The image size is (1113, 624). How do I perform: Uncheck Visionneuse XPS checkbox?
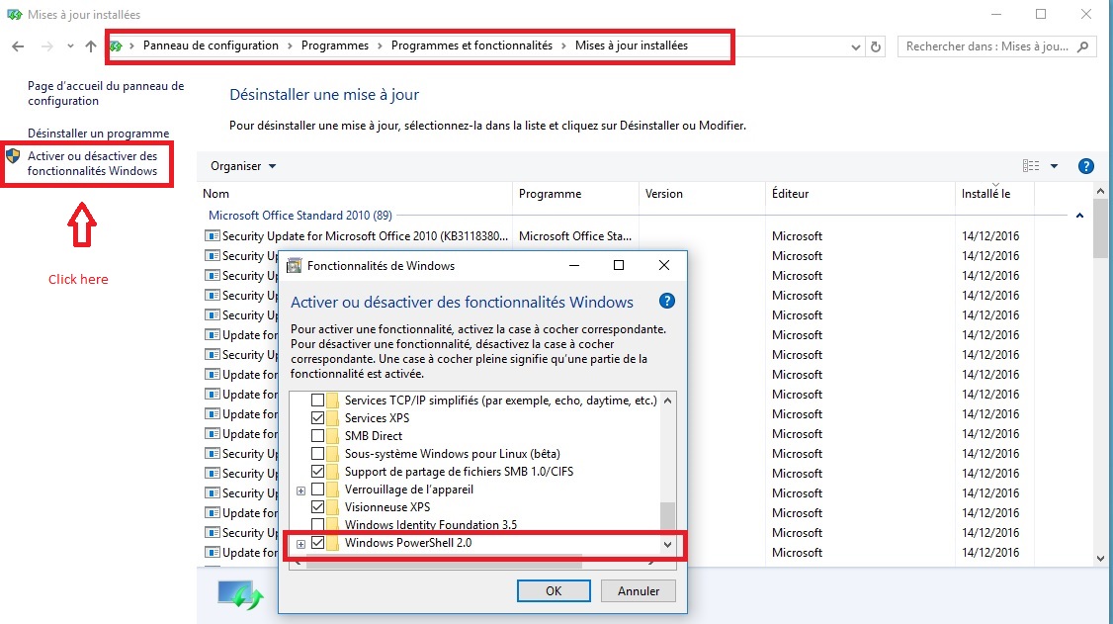[x=317, y=507]
